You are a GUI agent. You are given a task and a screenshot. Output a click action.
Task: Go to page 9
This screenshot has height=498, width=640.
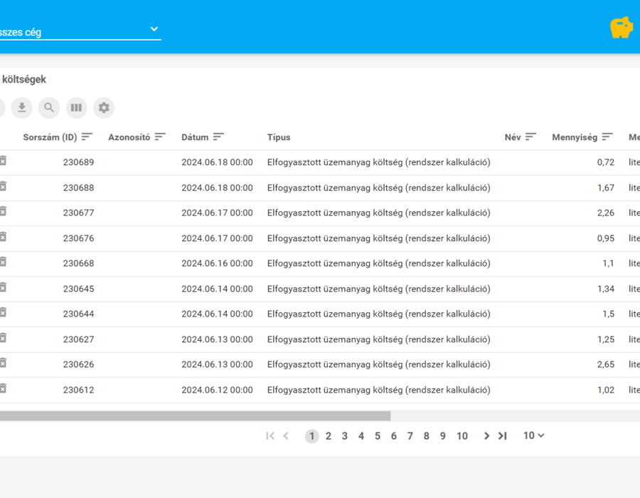coord(442,436)
